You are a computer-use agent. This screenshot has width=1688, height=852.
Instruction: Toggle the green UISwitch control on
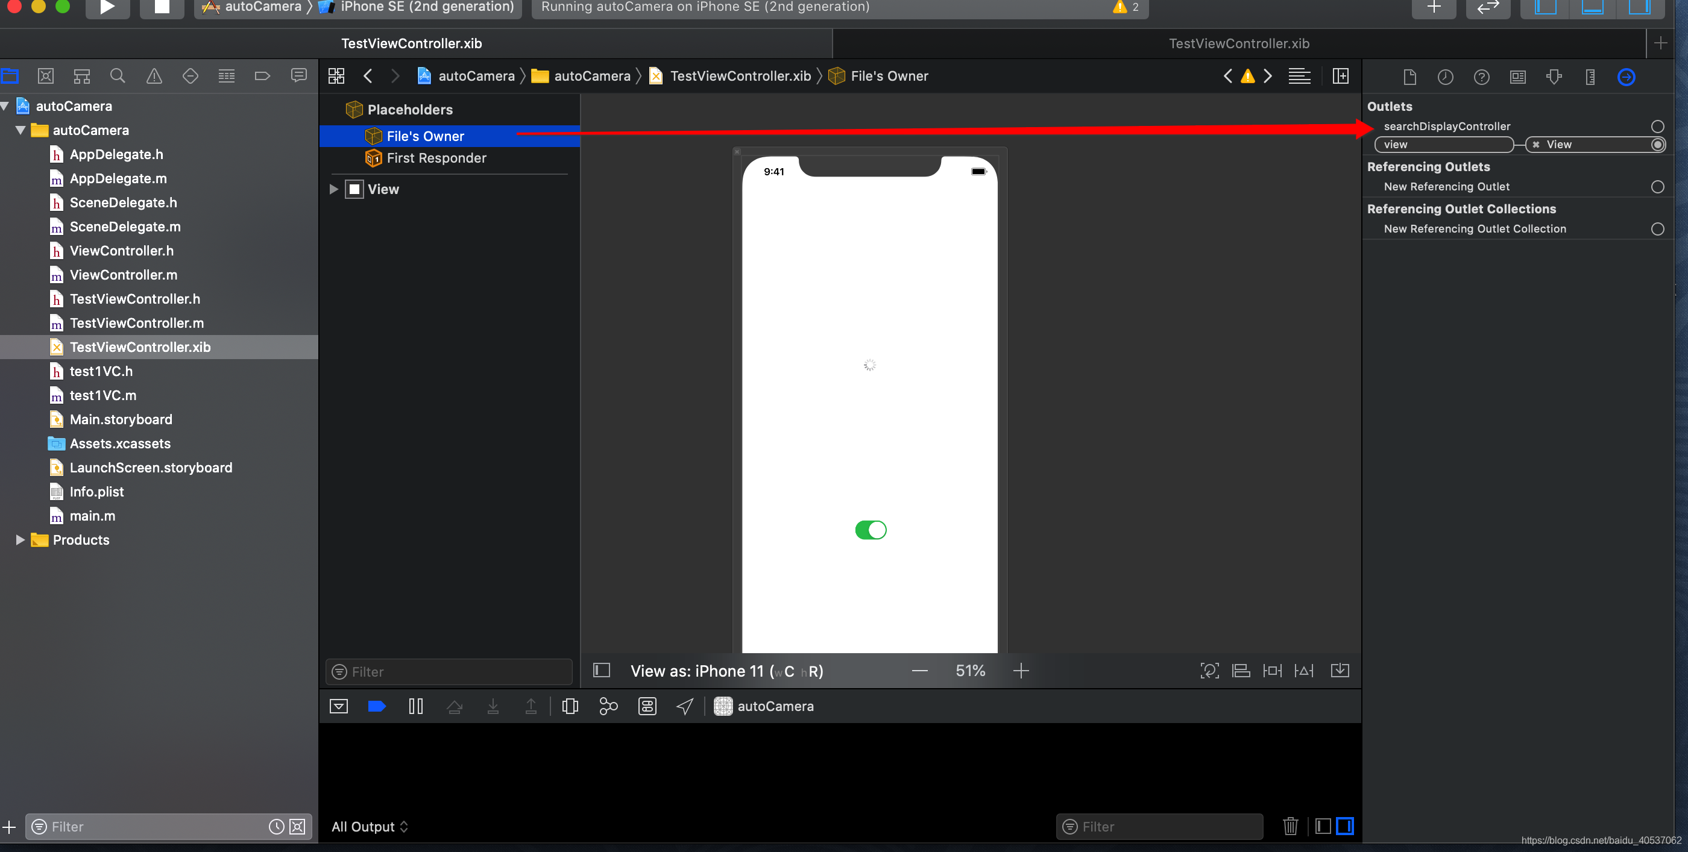(869, 530)
